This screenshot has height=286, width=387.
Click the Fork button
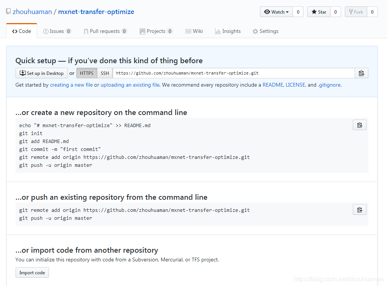coord(356,12)
